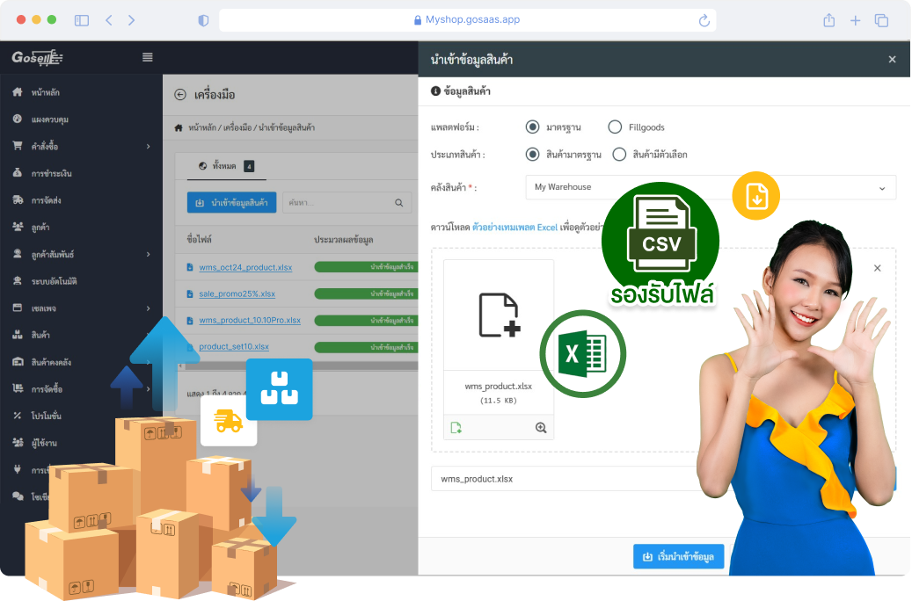Open แผงควบคุม dashboard icon in the sidebar

point(18,119)
